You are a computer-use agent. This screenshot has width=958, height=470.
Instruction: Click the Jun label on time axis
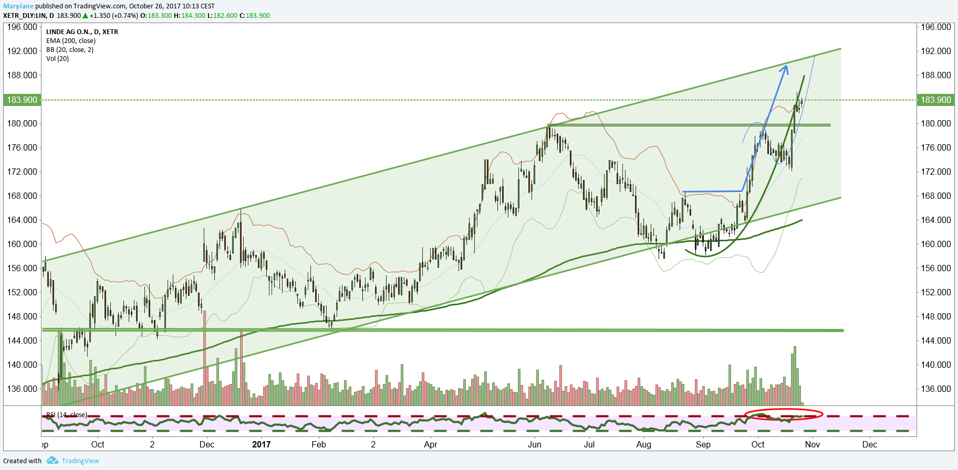click(x=534, y=445)
